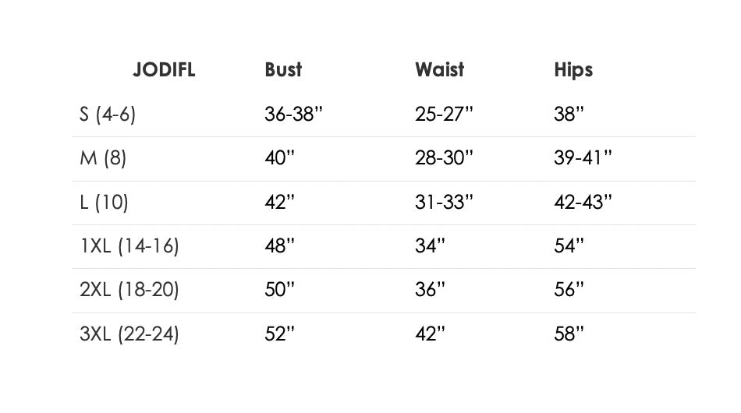Select the Bust column header

tap(283, 70)
